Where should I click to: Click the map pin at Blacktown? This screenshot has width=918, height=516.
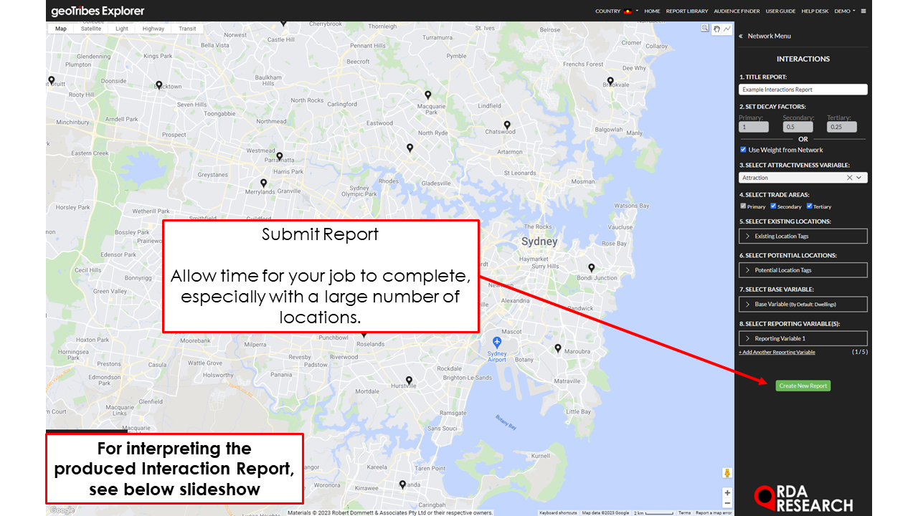[159, 85]
